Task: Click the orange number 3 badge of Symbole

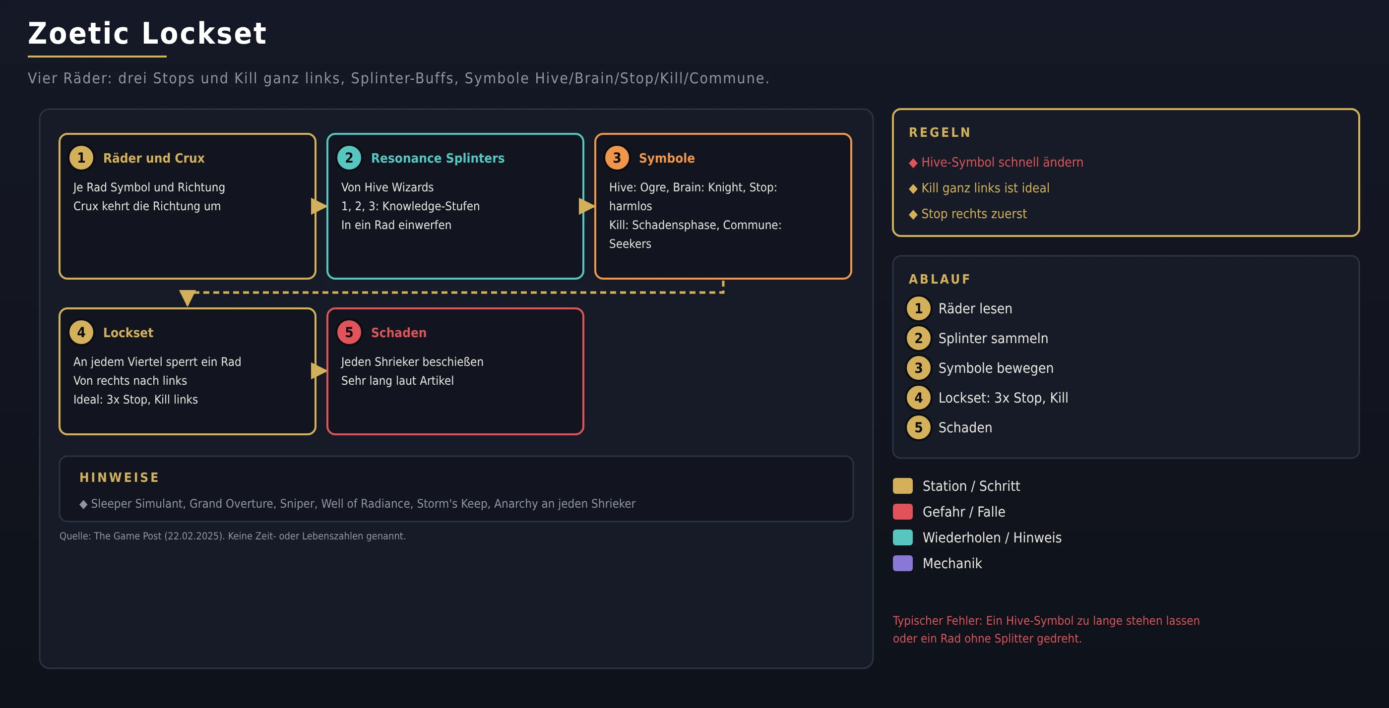Action: coord(617,158)
